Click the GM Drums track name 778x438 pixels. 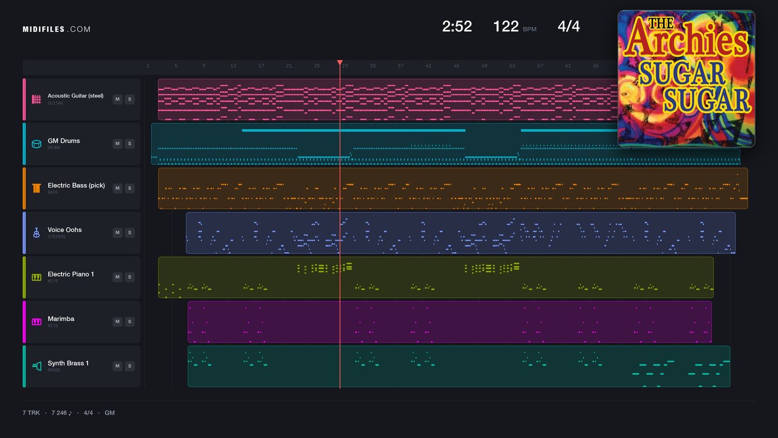click(64, 141)
